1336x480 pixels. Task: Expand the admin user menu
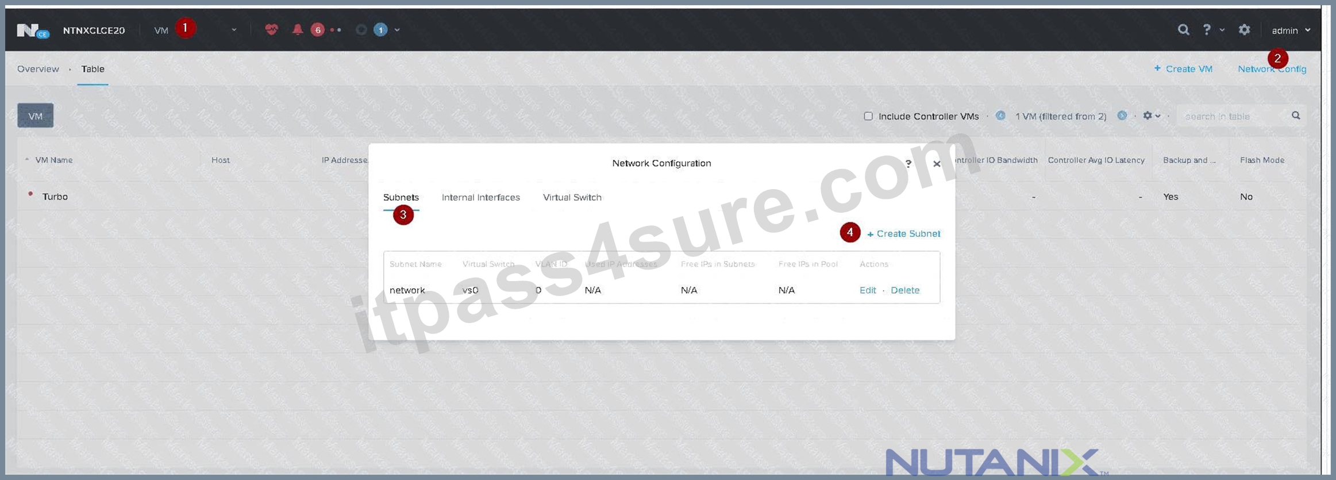pos(1291,30)
